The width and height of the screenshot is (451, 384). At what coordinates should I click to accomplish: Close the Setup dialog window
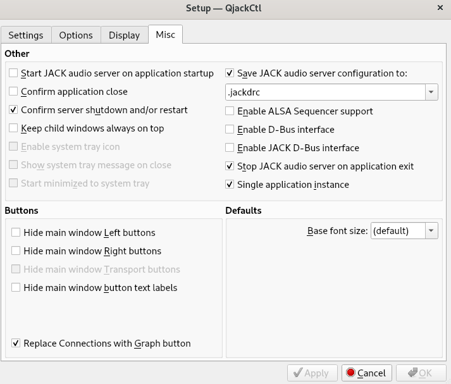440,8
